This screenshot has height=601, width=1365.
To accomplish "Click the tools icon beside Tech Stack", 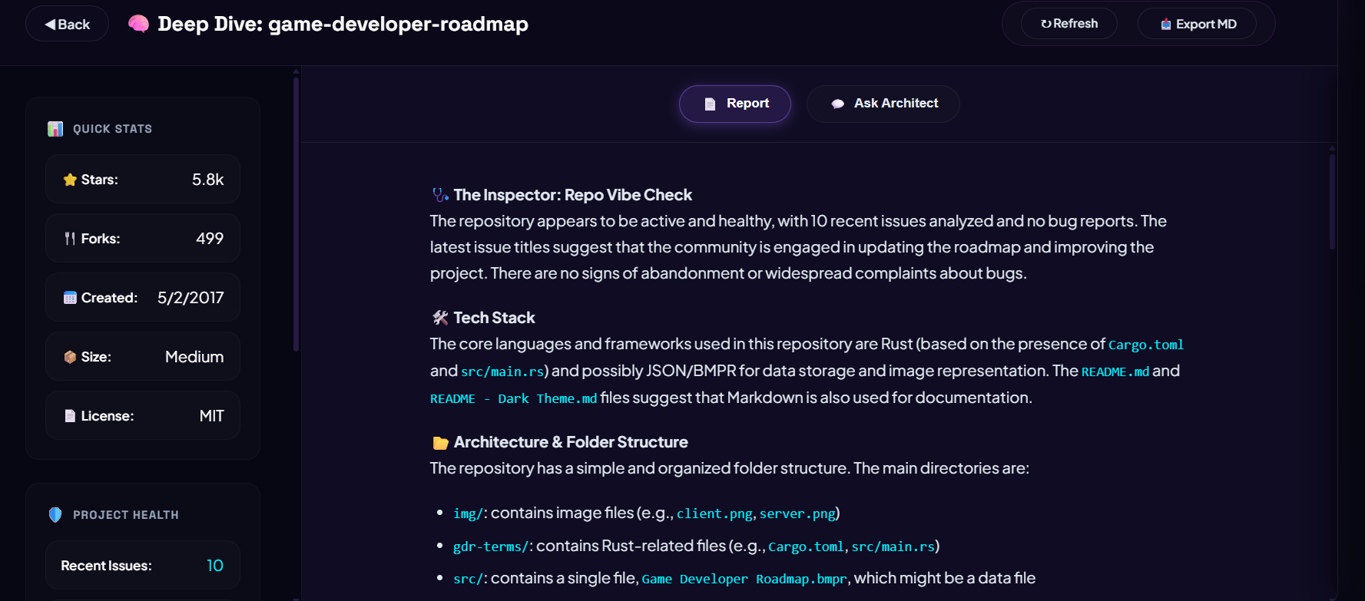I will [440, 318].
